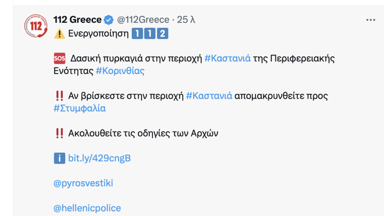
Task: Click the "Ακολουθείτε τις οδηγίες των Αρχών" text
Action: (x=143, y=133)
